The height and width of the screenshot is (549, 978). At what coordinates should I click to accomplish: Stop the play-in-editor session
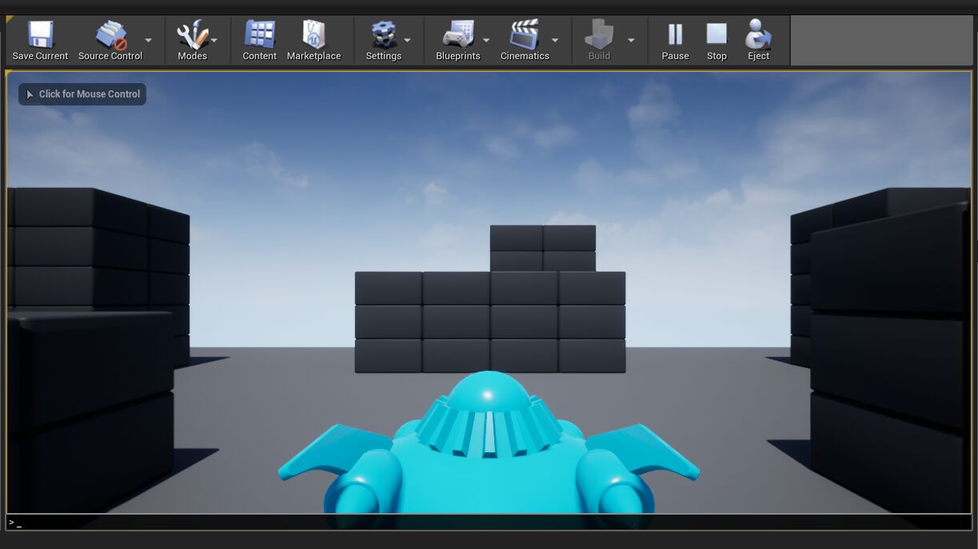pos(716,35)
